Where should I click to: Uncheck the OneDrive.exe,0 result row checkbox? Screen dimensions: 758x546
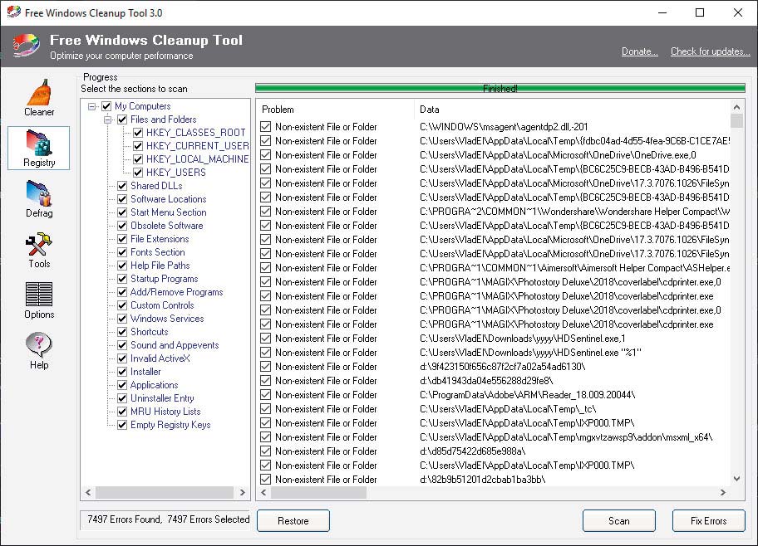tap(265, 155)
